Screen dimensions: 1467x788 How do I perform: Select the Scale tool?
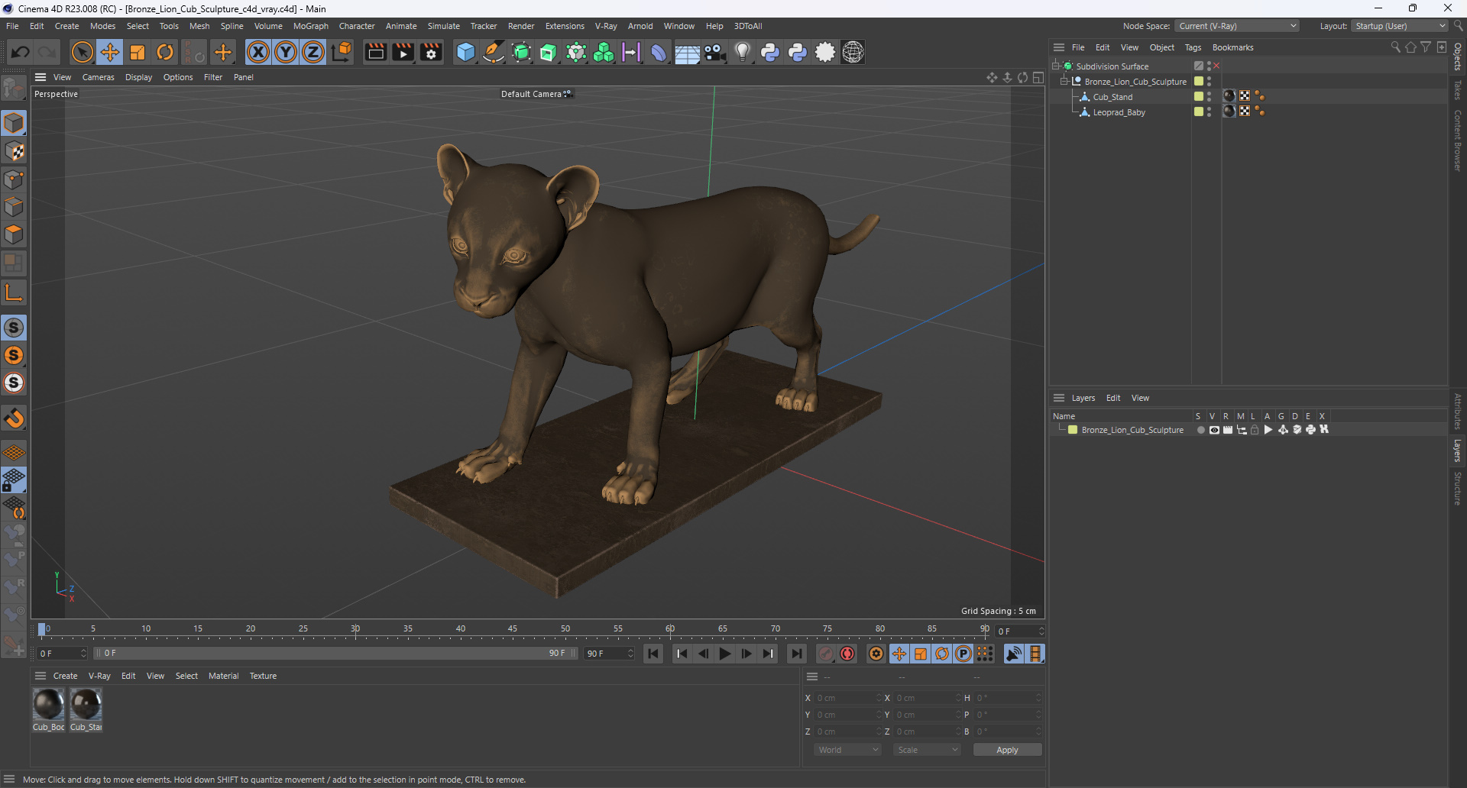pyautogui.click(x=138, y=52)
